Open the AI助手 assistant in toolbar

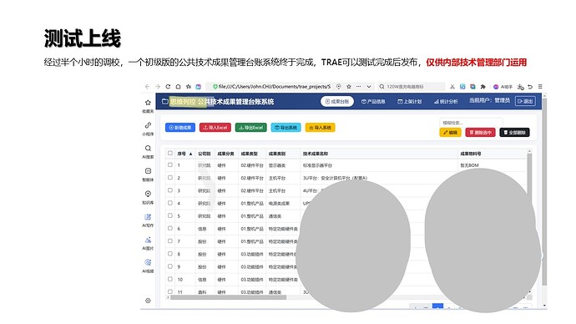pos(503,87)
